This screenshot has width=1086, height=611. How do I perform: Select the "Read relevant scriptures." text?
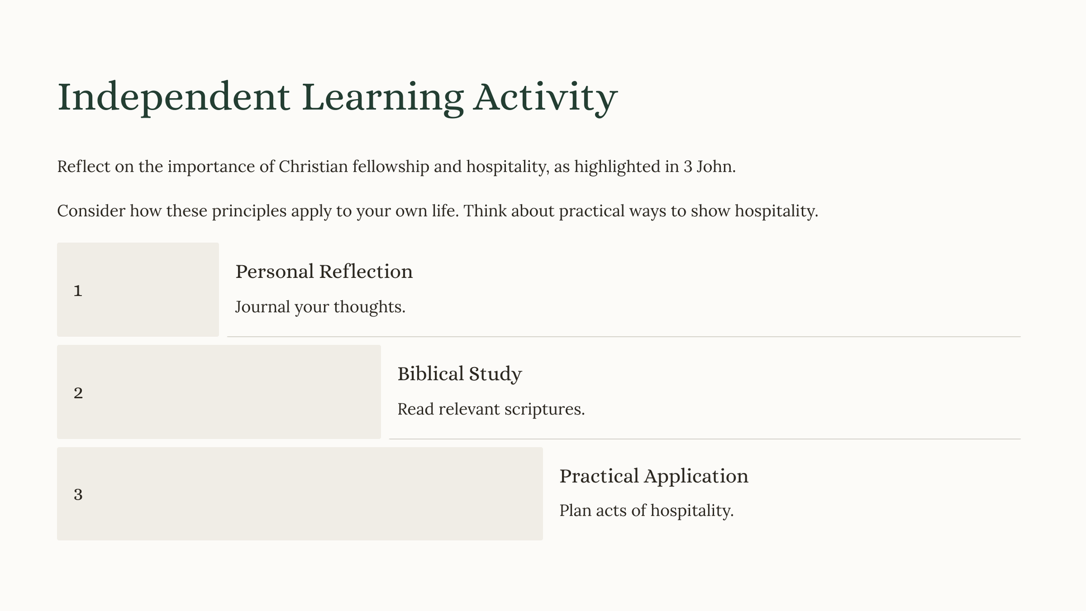tap(491, 409)
